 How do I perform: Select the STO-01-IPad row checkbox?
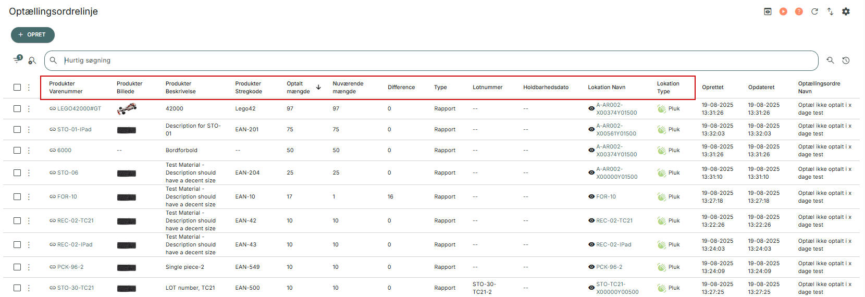click(x=17, y=130)
